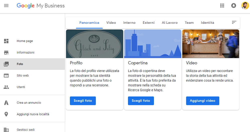Click the Copertina city skyline image
250x132 pixels.
click(x=152, y=44)
